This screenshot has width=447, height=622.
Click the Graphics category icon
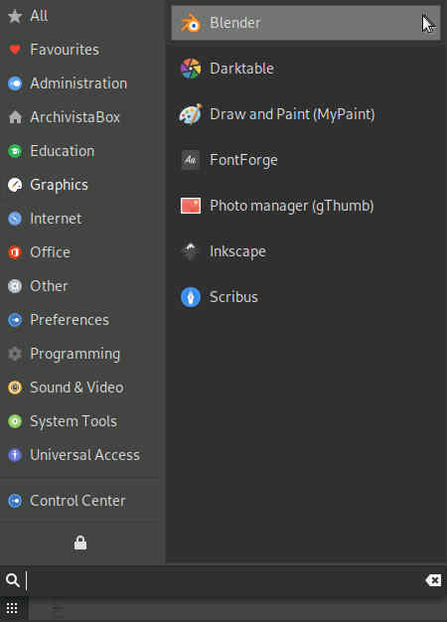pyautogui.click(x=15, y=185)
